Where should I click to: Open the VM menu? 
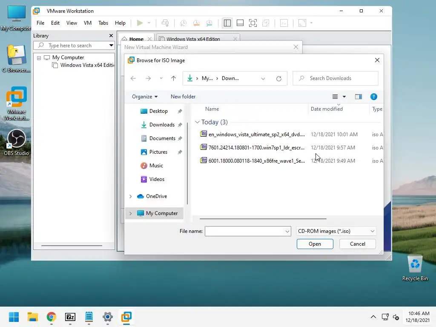[88, 23]
